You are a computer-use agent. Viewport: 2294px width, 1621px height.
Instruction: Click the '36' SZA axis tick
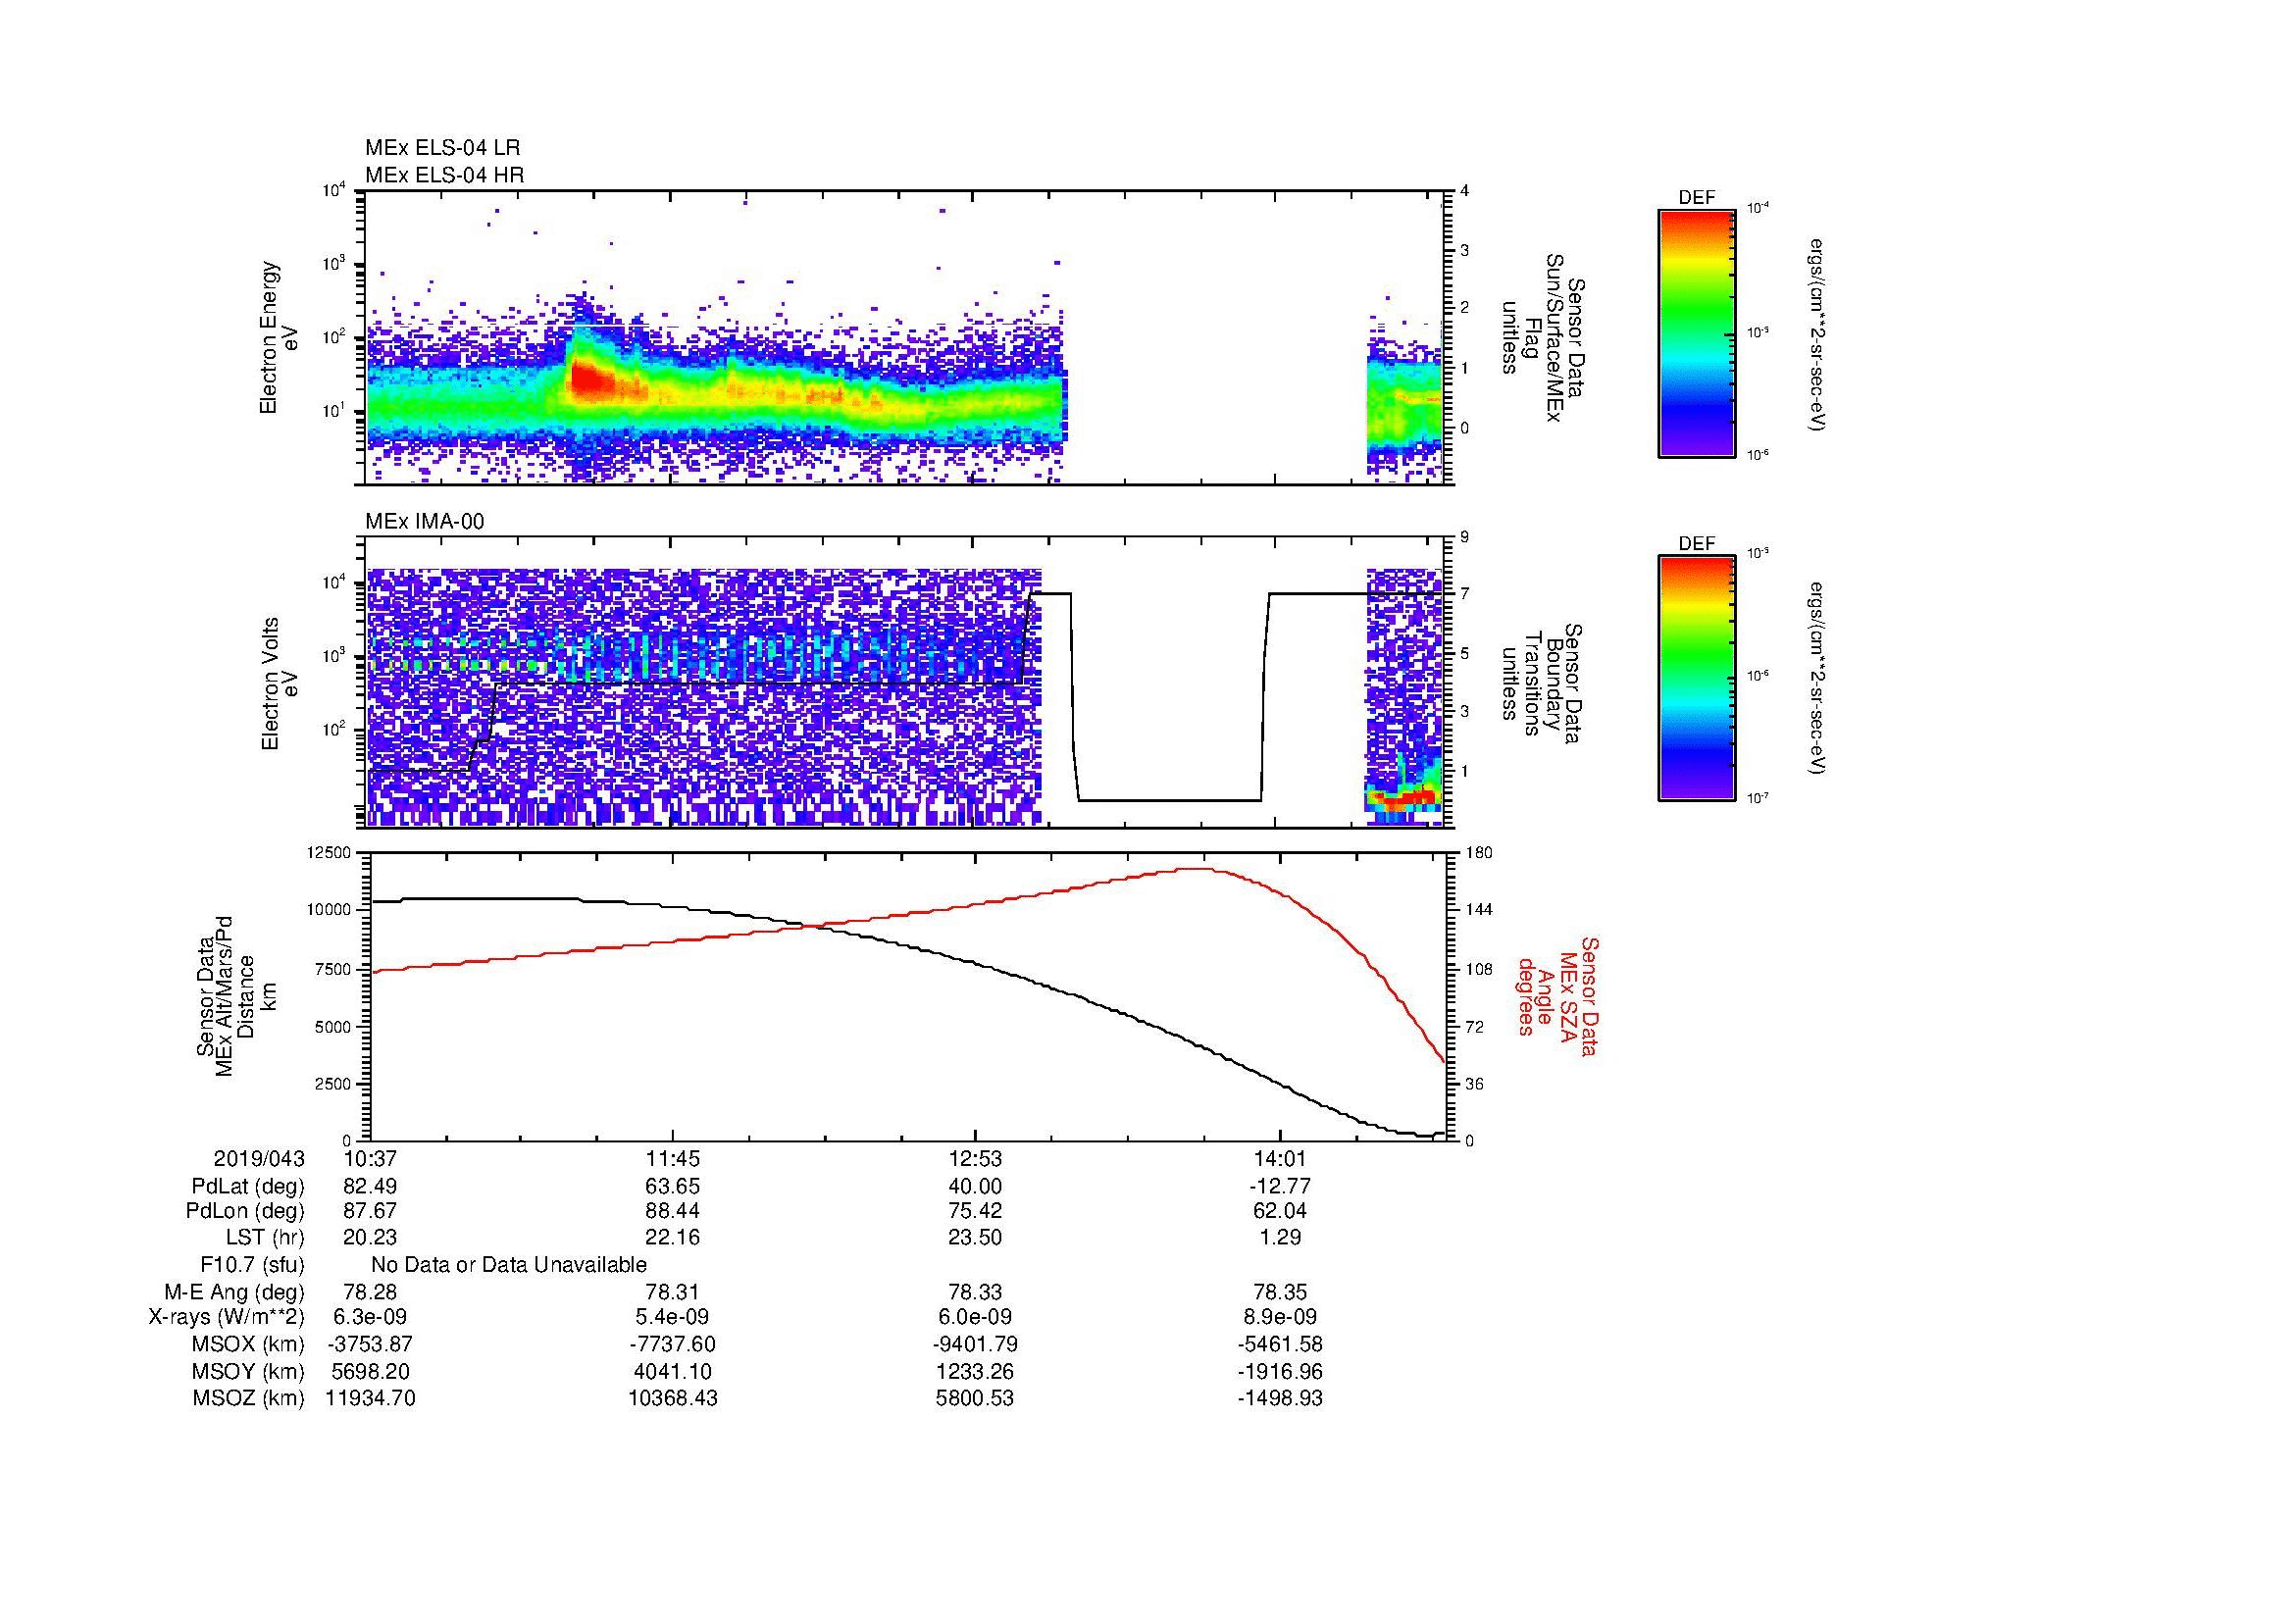click(1474, 1084)
